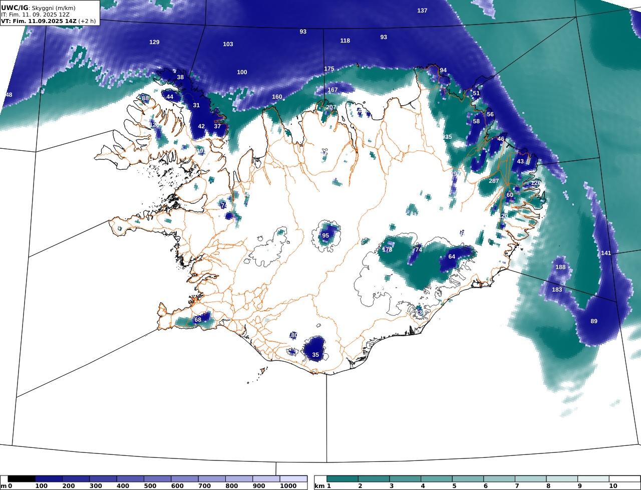Click the visibility value 46 on the map
The width and height of the screenshot is (641, 490).
[501, 139]
